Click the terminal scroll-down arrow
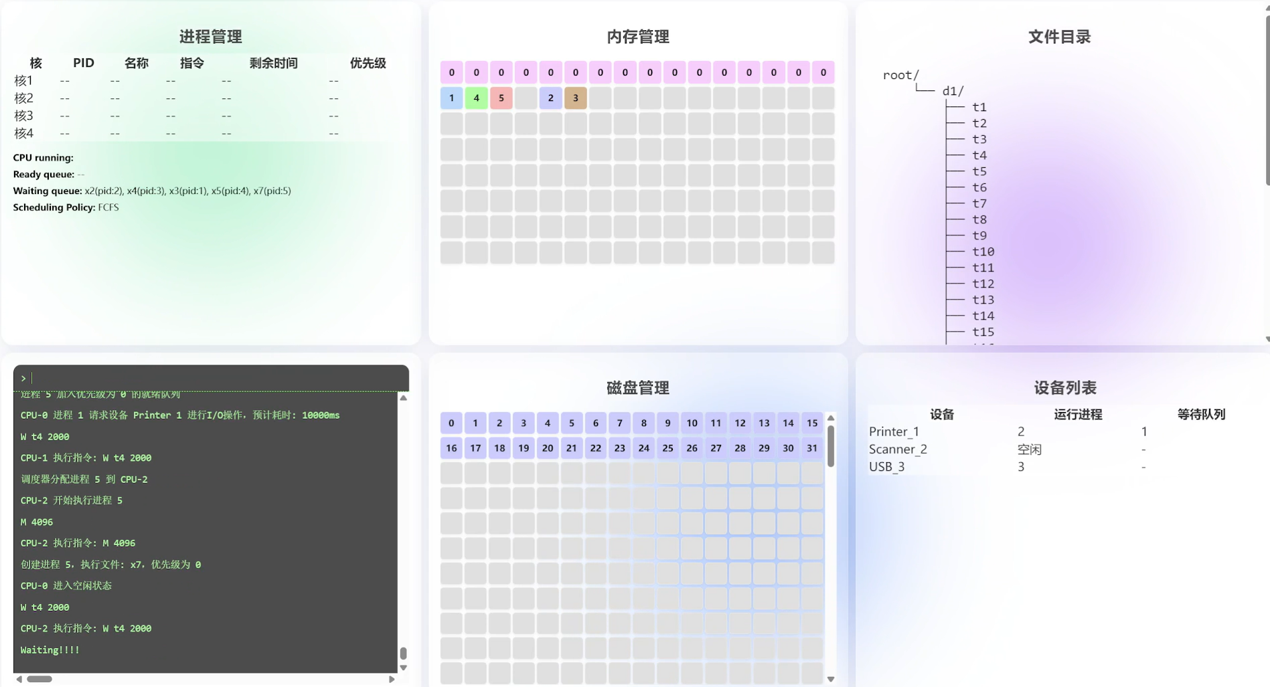Screen dimensions: 1270x687 403,668
